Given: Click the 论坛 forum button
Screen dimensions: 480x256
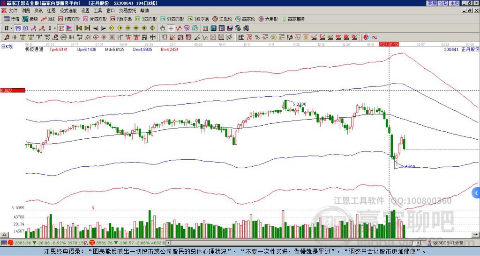Looking at the screenshot, I should click(443, 3).
